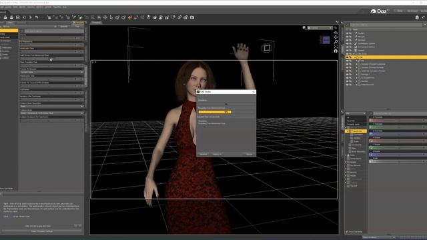Viewport: 427px width, 240px height.
Task: Click the first button in the dialog footer
Action: click(x=203, y=154)
